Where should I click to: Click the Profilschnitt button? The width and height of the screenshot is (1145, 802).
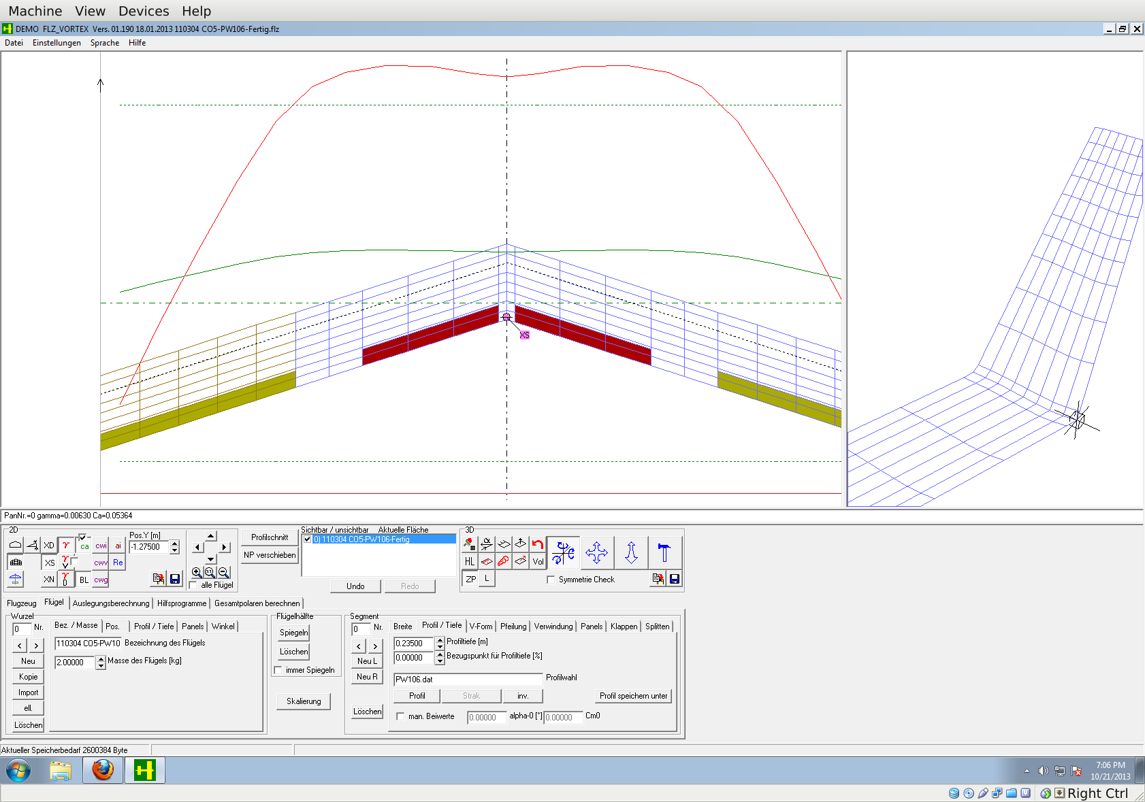tap(270, 537)
